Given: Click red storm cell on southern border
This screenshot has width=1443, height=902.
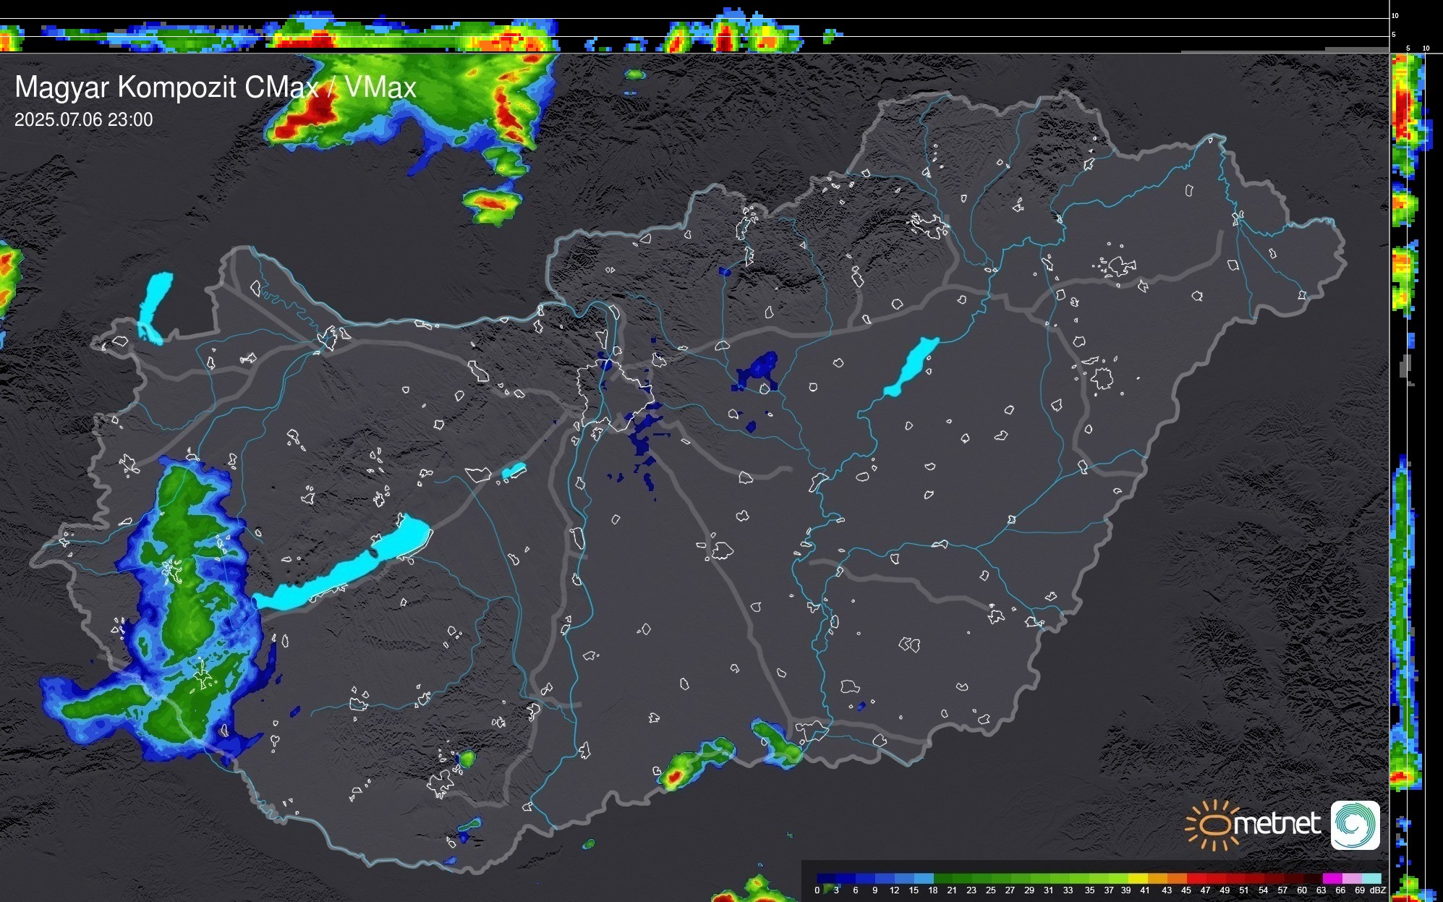Looking at the screenshot, I should click(674, 777).
